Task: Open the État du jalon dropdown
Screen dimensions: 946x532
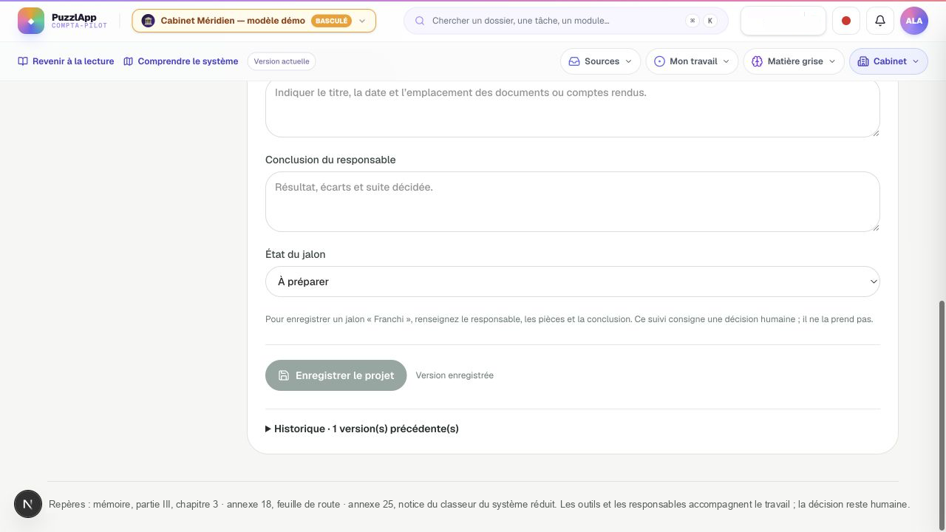Action: [x=573, y=282]
